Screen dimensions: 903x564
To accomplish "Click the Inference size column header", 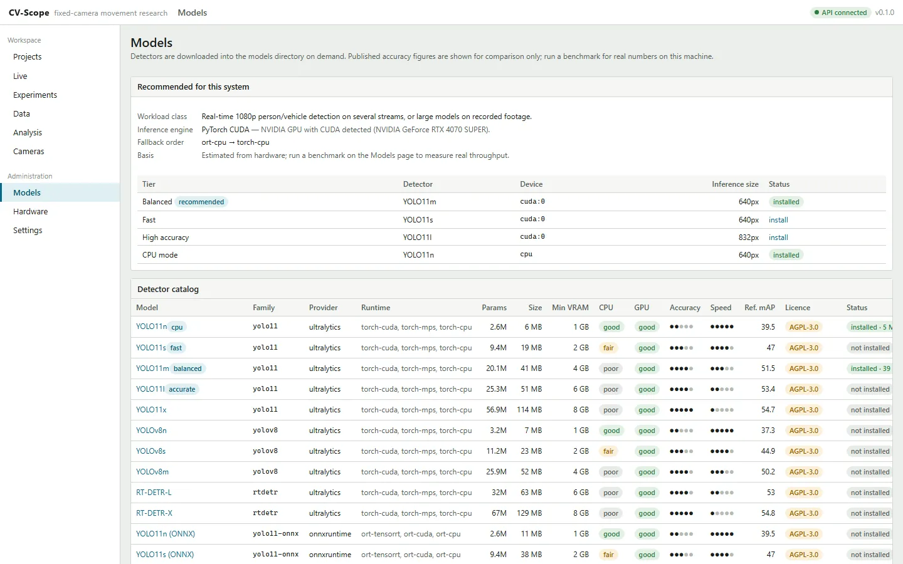I will (x=735, y=184).
